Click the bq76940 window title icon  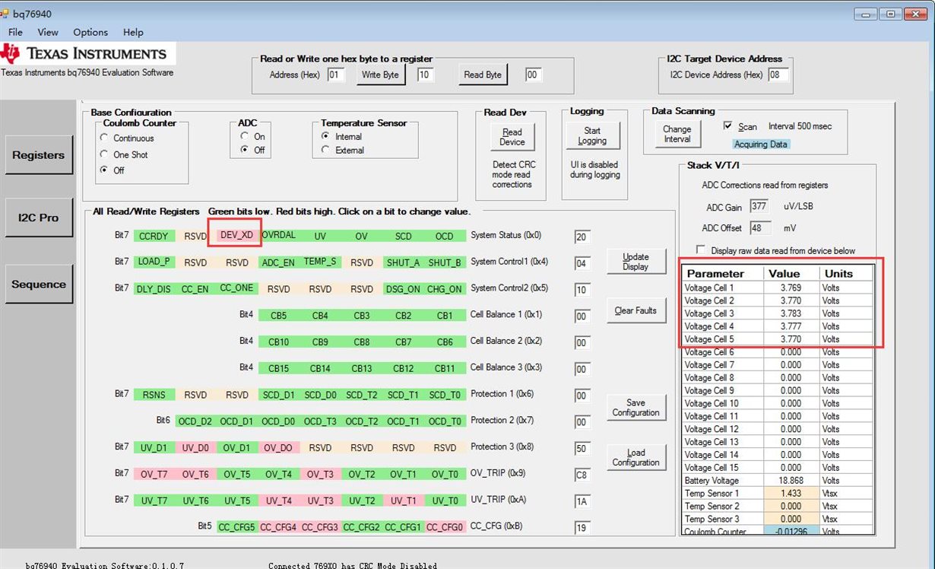(6, 14)
